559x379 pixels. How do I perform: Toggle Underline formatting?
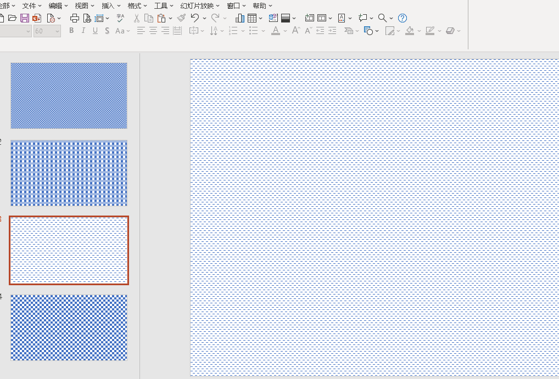pos(95,31)
